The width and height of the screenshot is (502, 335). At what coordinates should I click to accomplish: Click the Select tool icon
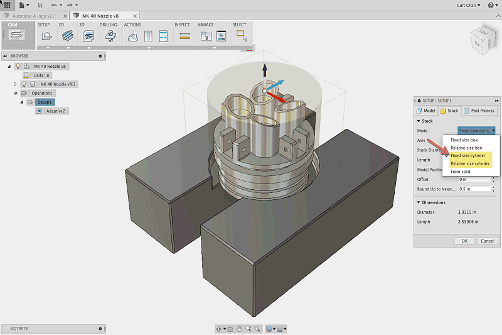pyautogui.click(x=242, y=36)
